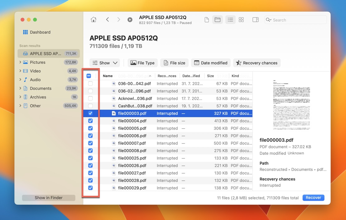Uncheck the box for file000003.pdf
This screenshot has height=220, width=346.
(90, 113)
